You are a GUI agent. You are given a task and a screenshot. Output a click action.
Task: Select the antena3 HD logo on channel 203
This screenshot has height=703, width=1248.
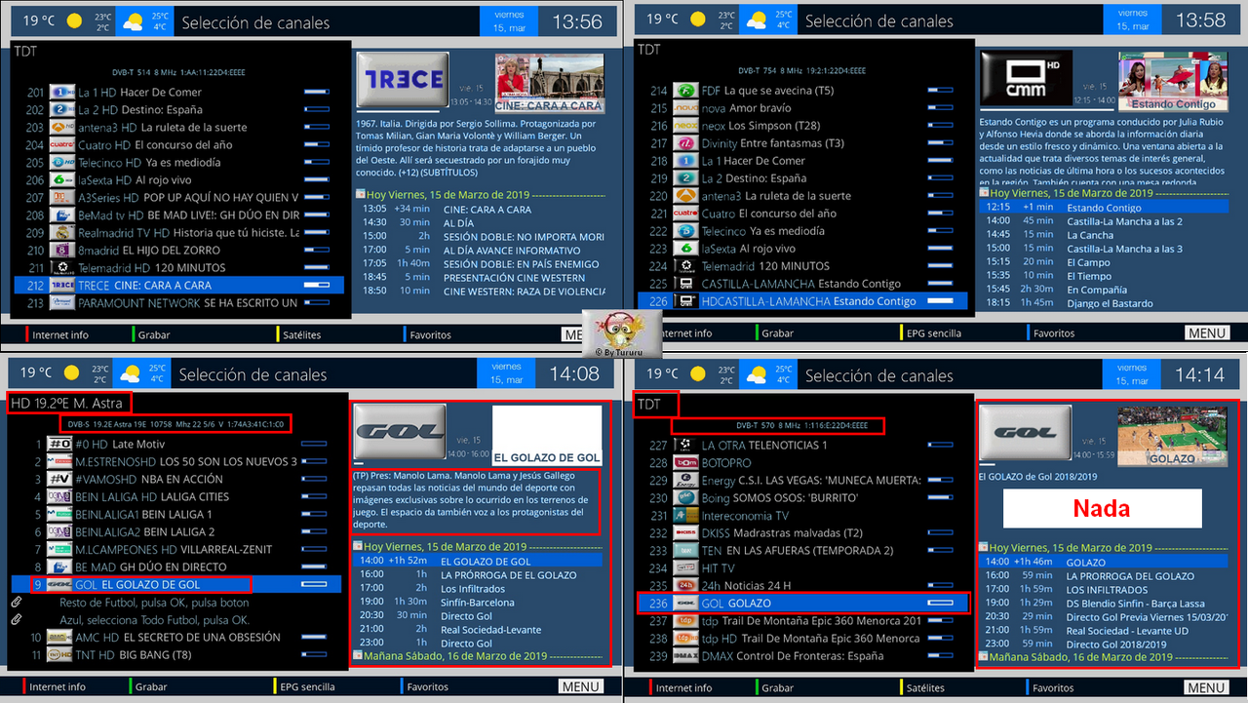pos(62,128)
